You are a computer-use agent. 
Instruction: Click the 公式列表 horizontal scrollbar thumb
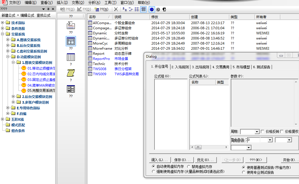tap(198, 147)
